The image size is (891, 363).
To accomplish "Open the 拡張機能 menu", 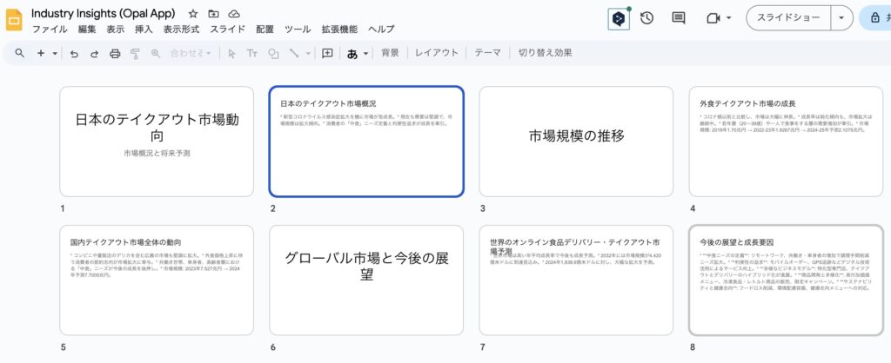I will point(338,30).
